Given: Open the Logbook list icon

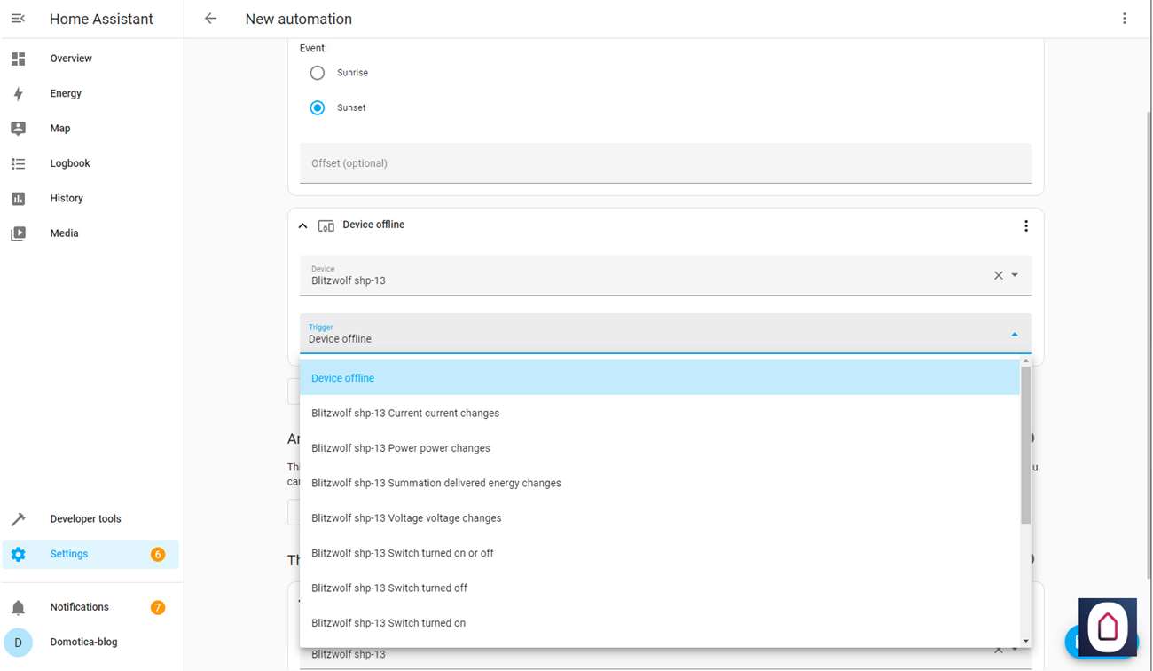Looking at the screenshot, I should tap(18, 163).
